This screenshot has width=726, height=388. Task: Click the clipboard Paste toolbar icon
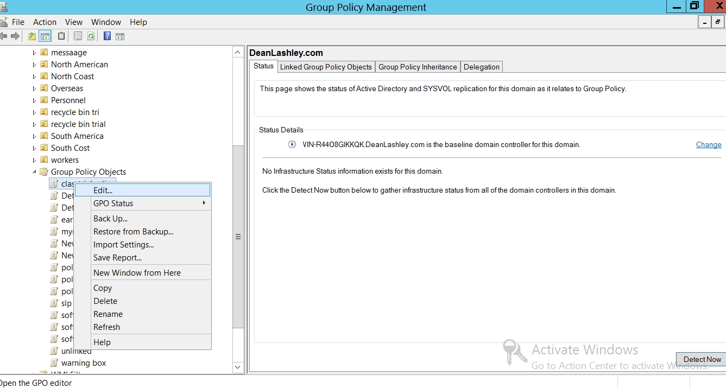point(61,36)
